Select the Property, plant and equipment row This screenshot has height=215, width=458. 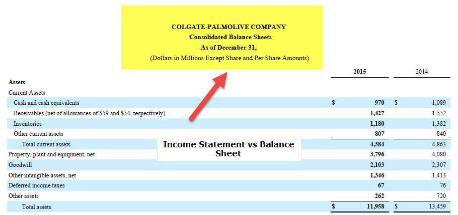51,154
